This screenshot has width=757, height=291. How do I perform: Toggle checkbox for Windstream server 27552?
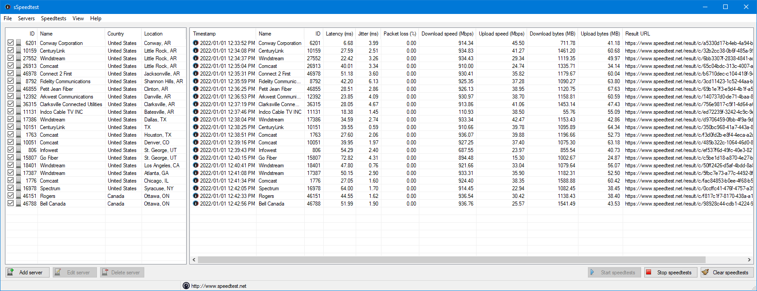click(10, 58)
